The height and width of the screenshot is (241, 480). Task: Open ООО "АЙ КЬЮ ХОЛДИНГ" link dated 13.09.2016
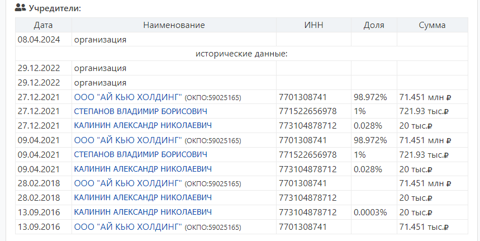(x=128, y=227)
